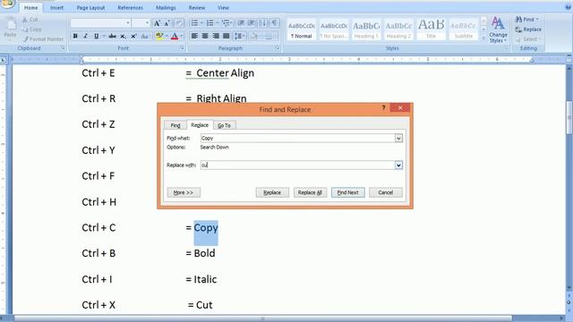The width and height of the screenshot is (573, 322).
Task: Click the More >> button
Action: (x=184, y=192)
